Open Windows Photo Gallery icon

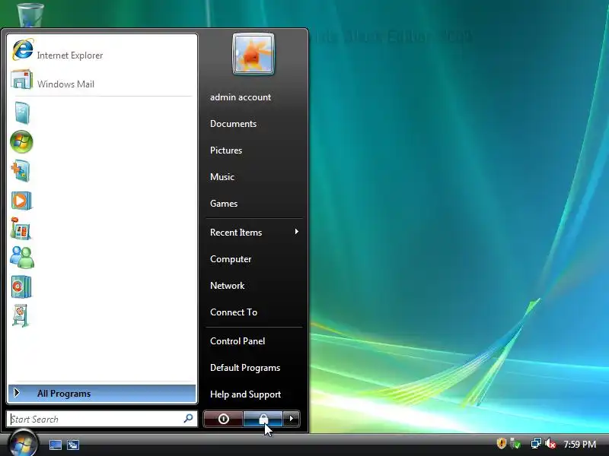point(21,229)
